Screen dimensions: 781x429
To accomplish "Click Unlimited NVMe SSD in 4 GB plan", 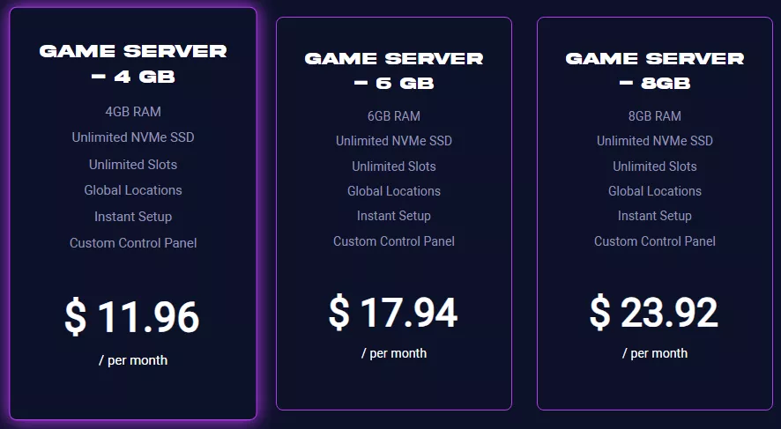I will click(x=133, y=137).
